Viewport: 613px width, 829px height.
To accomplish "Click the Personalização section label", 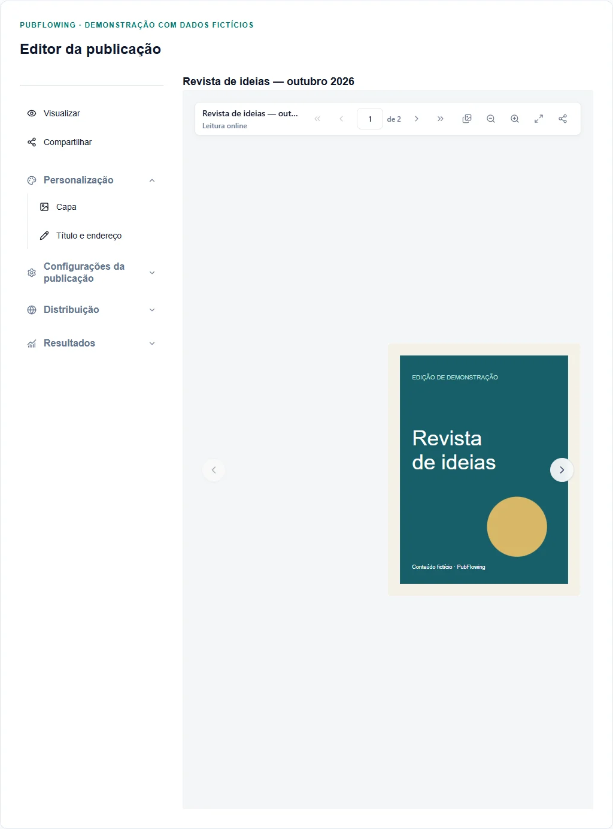I will (78, 180).
